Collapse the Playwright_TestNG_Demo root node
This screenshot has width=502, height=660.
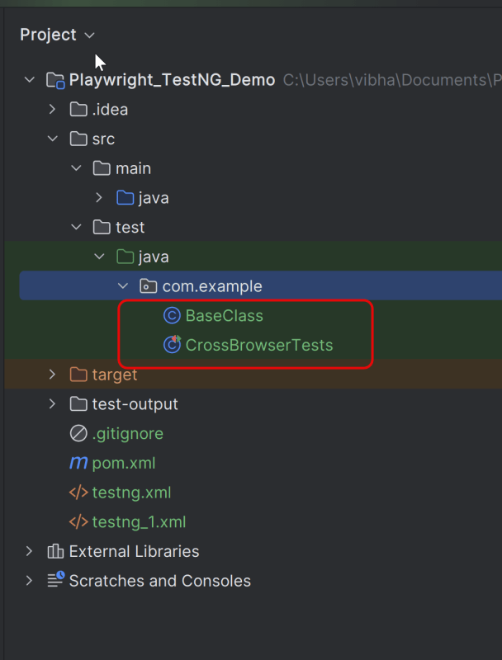pos(30,80)
